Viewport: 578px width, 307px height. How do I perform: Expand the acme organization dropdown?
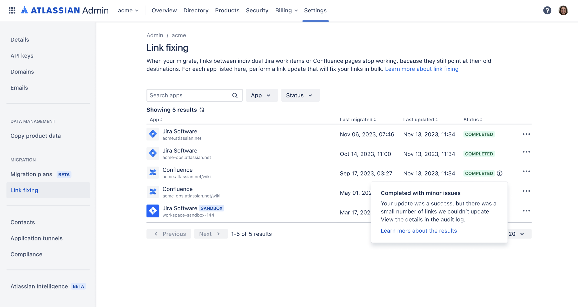(x=128, y=10)
